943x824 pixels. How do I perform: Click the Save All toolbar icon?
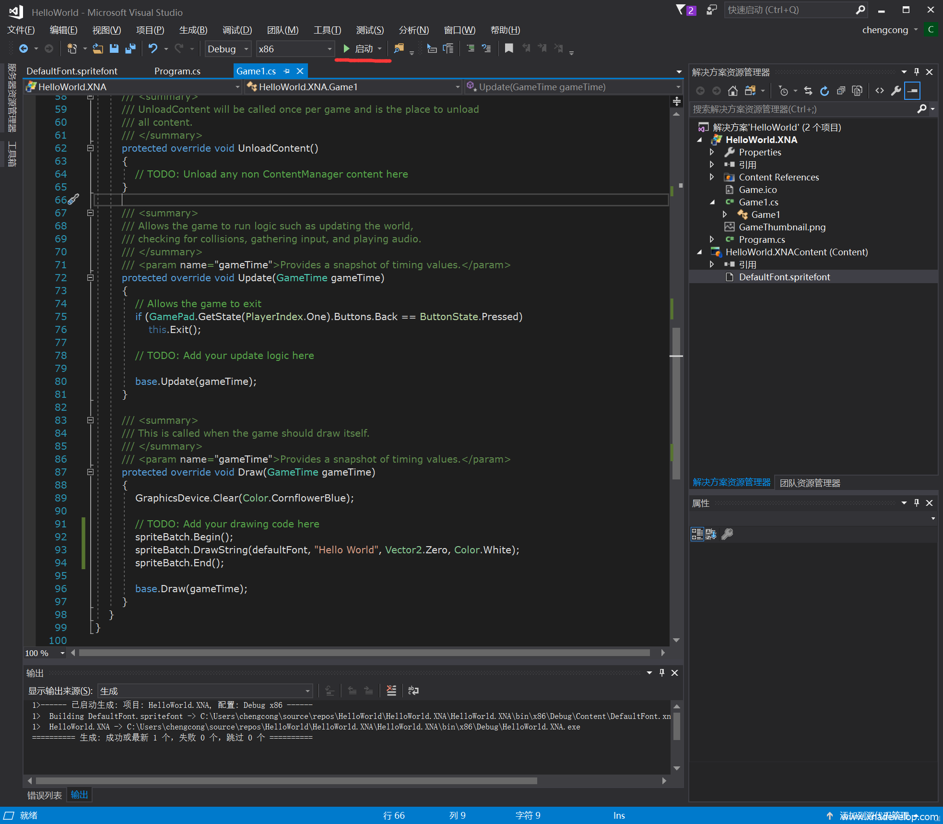pos(130,48)
